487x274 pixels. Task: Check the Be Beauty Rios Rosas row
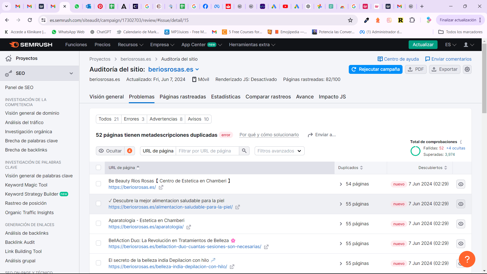[x=98, y=184]
